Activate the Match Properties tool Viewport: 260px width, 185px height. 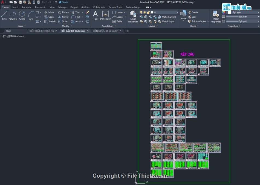click(x=216, y=16)
